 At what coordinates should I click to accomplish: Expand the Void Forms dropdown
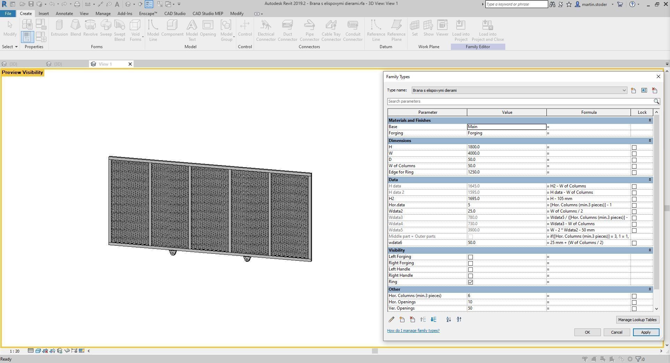[x=135, y=37]
